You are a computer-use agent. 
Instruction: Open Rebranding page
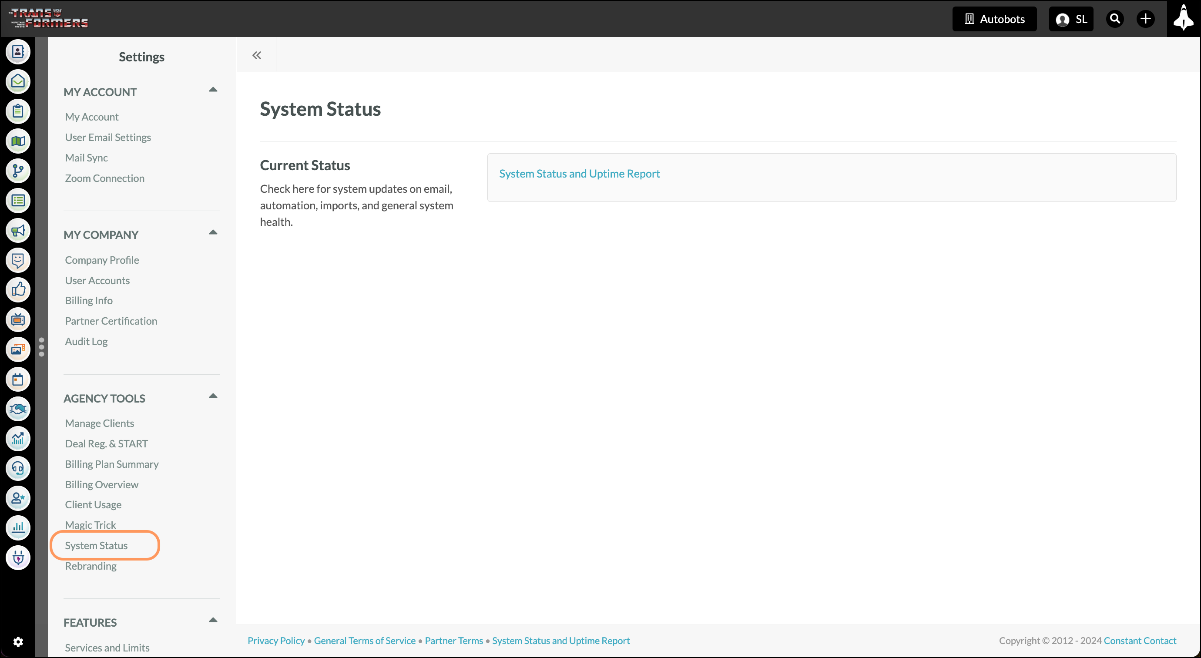(91, 567)
